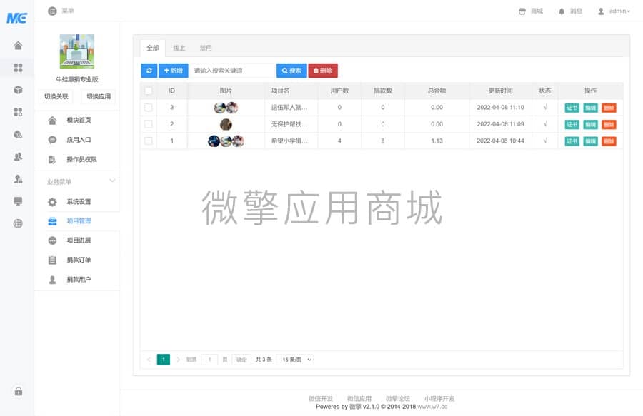Click the blue 搜索 search button

(x=291, y=71)
